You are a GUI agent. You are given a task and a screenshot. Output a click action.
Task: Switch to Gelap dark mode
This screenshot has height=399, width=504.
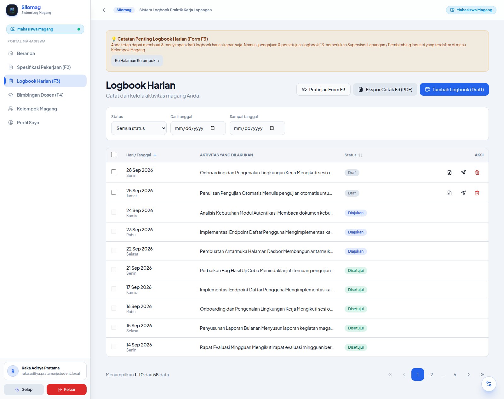(24, 390)
